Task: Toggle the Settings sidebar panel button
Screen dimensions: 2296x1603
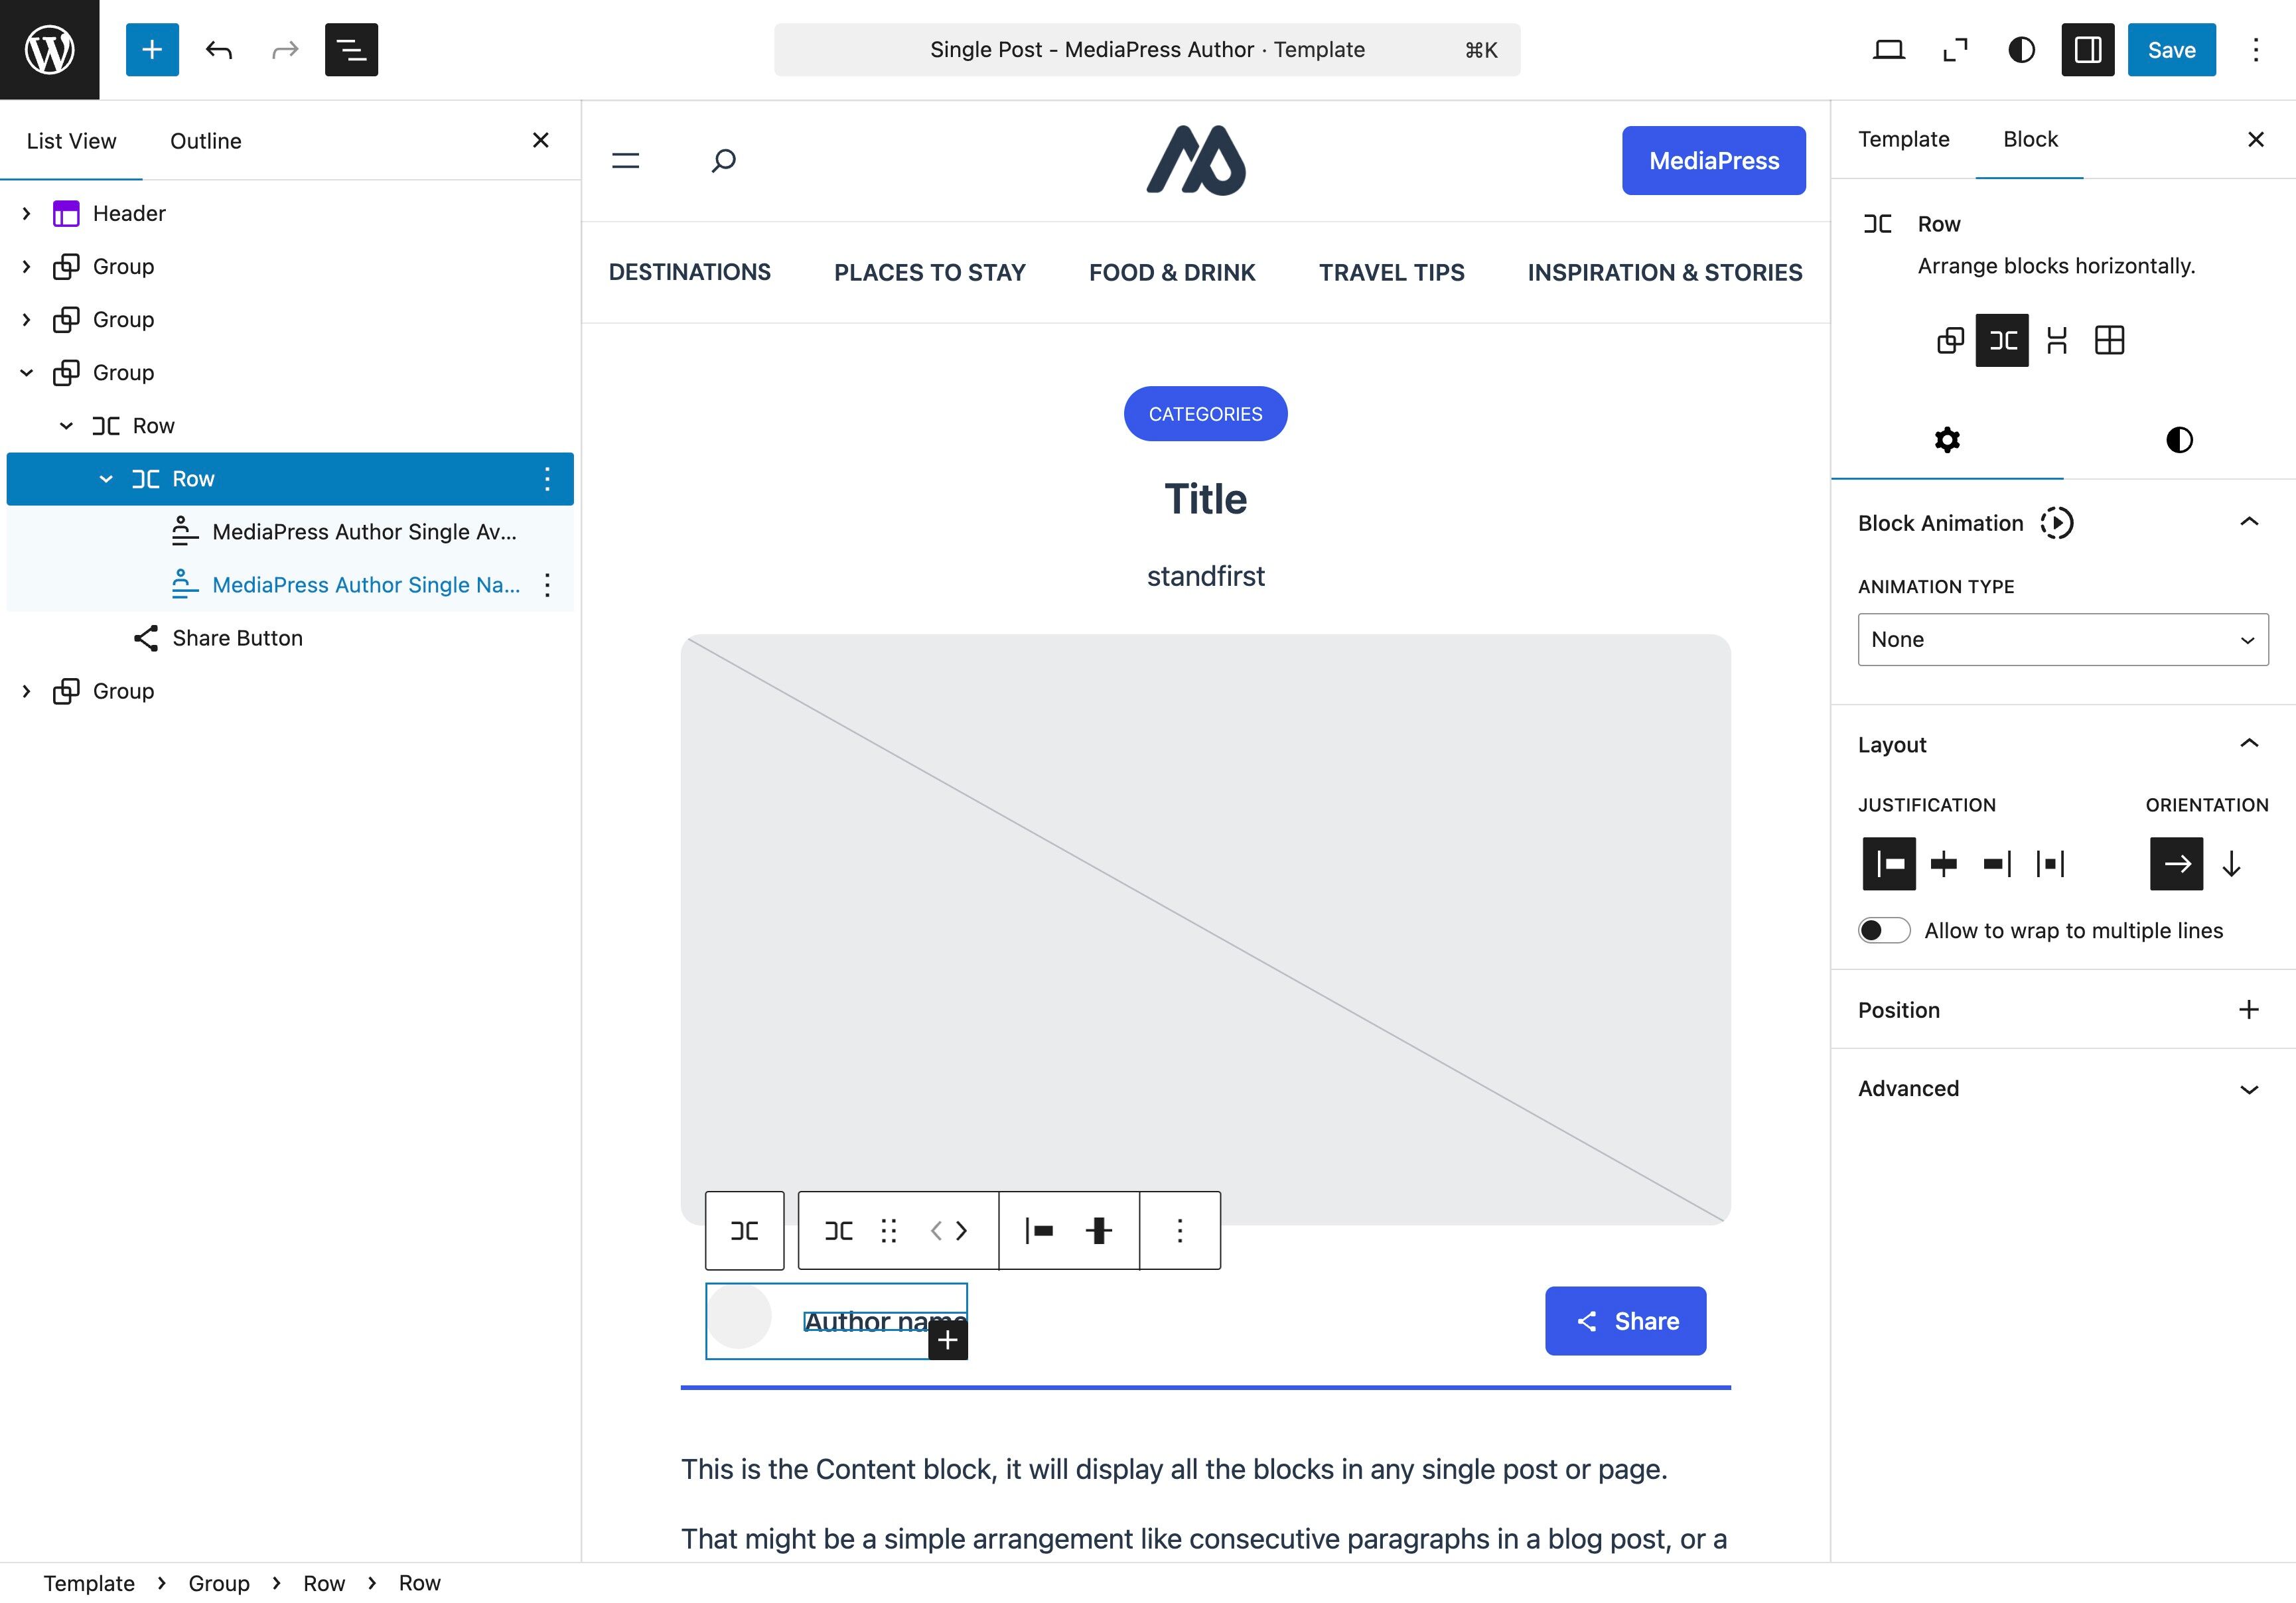Action: (2087, 50)
